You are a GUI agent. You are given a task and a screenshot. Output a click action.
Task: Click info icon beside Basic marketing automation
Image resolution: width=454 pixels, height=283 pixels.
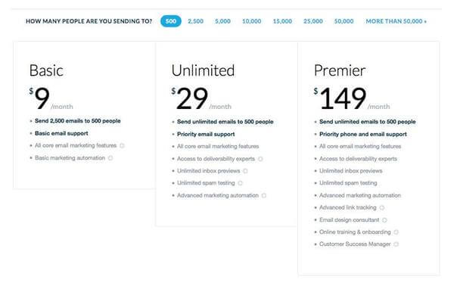110,158
